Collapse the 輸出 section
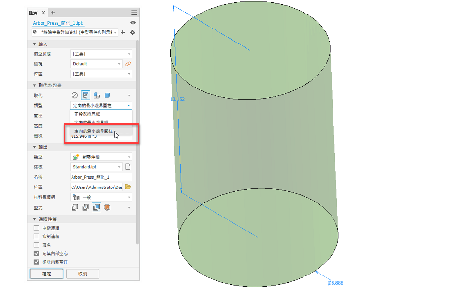This screenshot has width=464, height=289. (34, 147)
